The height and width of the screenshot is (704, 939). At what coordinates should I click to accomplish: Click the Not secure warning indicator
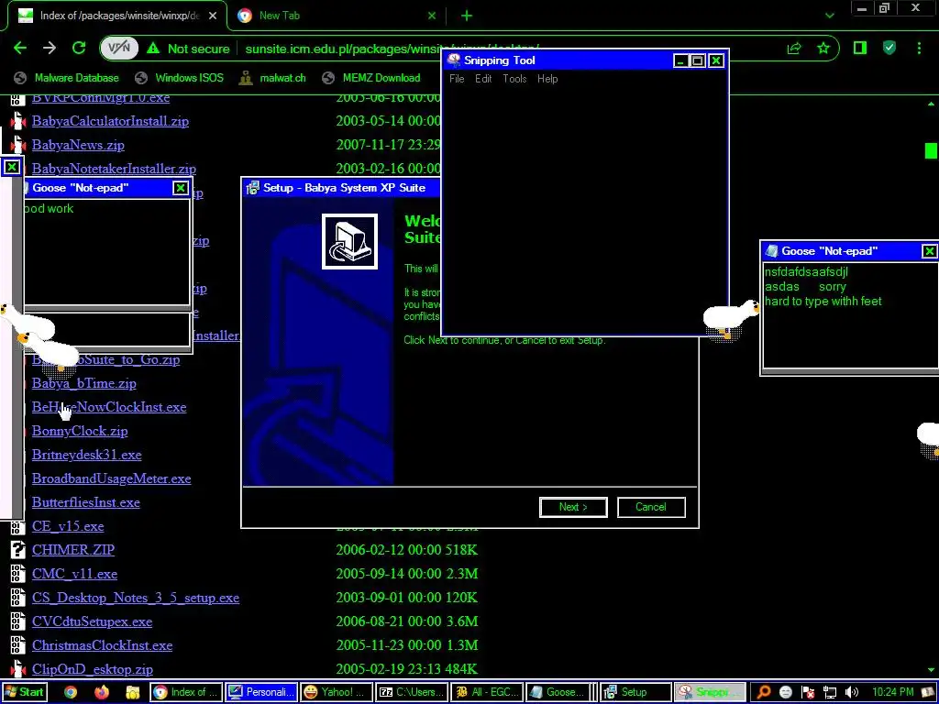tap(188, 49)
